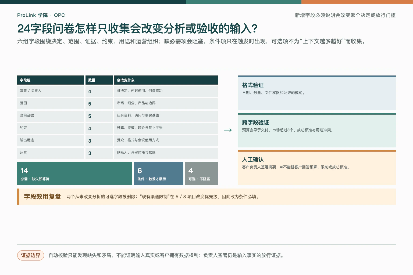Click the 格式验证 card heading

(x=253, y=85)
